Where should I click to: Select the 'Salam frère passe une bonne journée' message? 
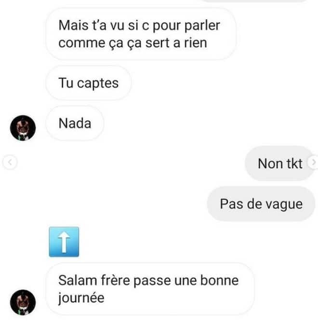(150, 289)
